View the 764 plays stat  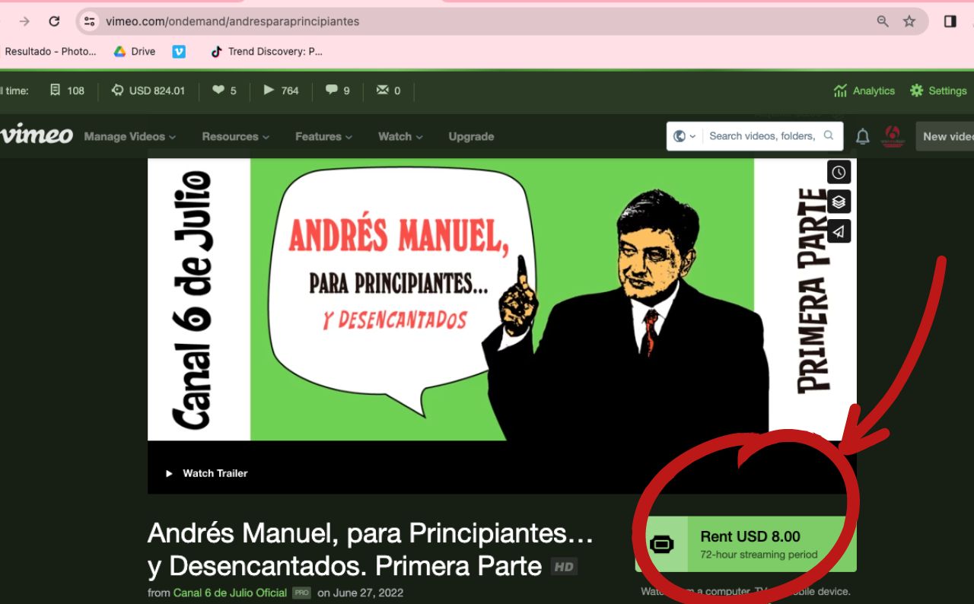(x=281, y=91)
